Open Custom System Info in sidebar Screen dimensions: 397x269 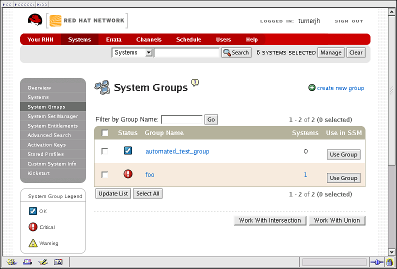pos(53,163)
